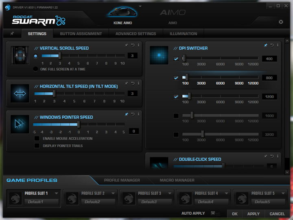Expand Profile Slot 1 dropdown arrow
This screenshot has width=293, height=220.
tap(56, 194)
